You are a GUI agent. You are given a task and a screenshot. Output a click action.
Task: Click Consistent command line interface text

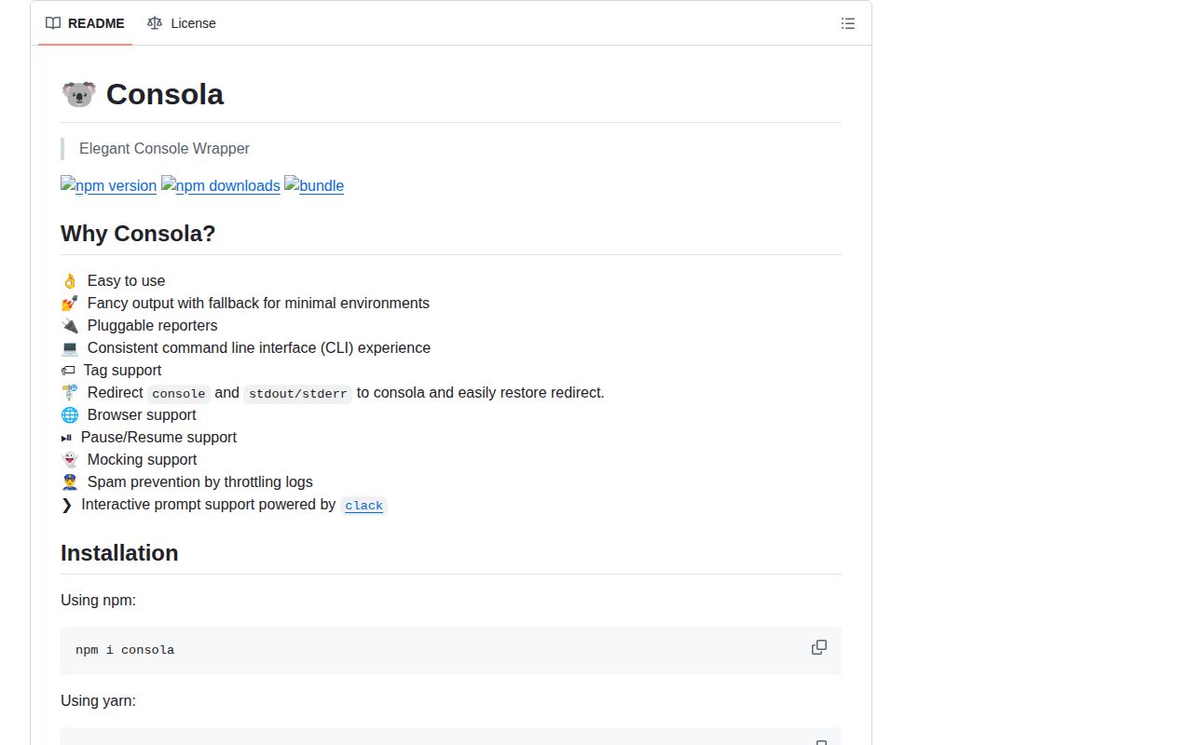pos(259,347)
